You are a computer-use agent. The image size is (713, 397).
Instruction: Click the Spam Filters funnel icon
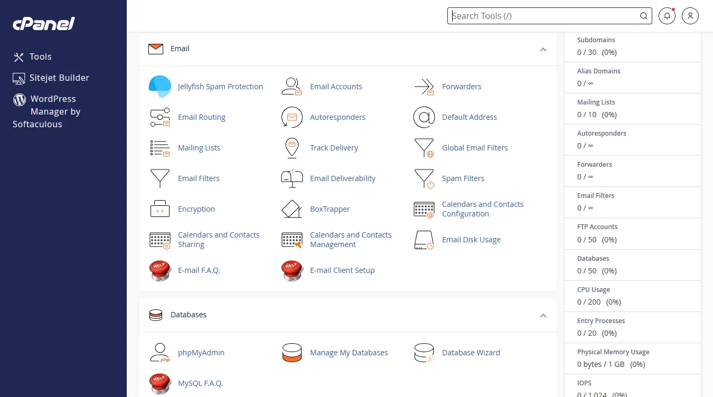tap(424, 178)
